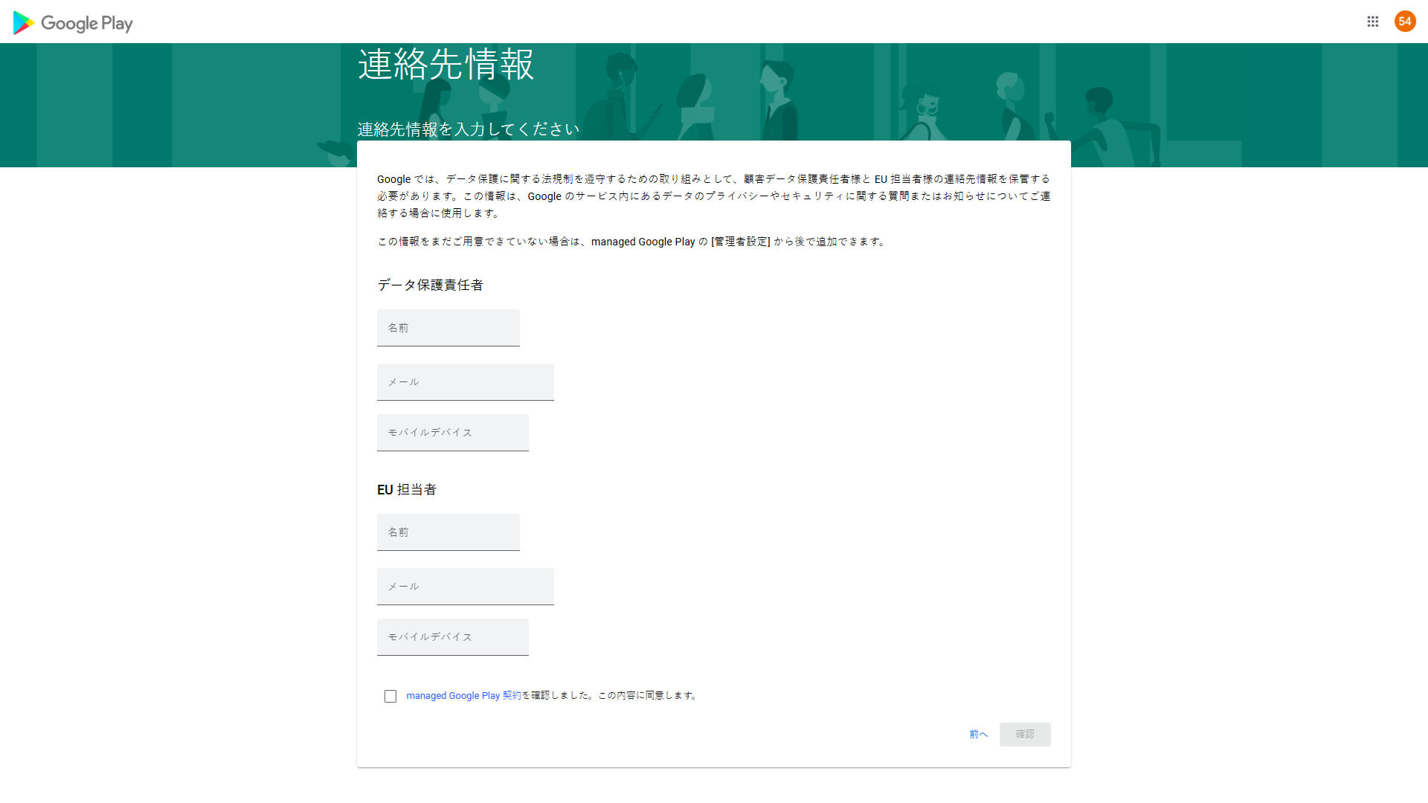Focus the EU 担当者 名前 field
Viewport: 1428px width, 803px height.
coord(448,532)
